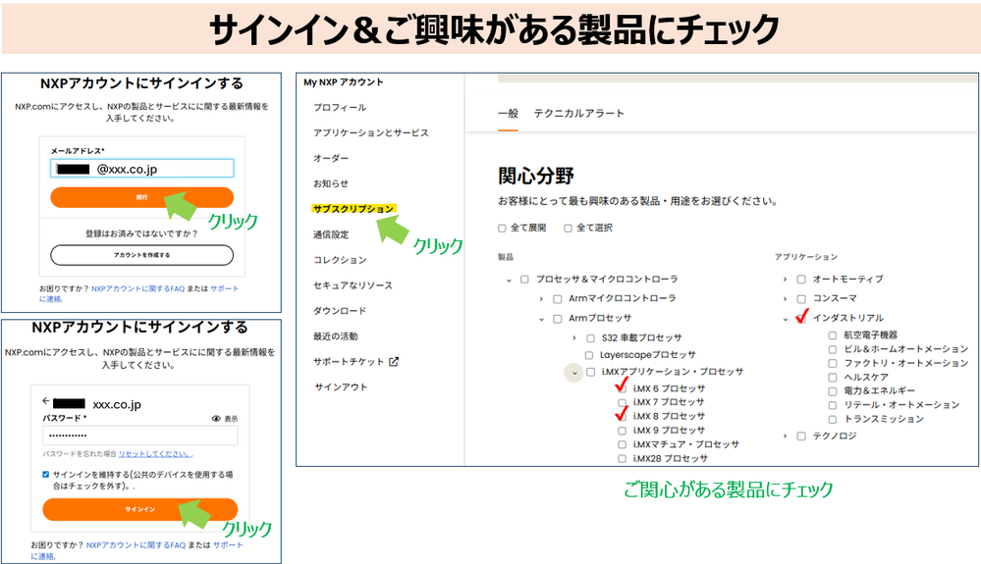This screenshot has height=564, width=981.
Task: Collapse the Armプロセッサ node
Action: coord(542,319)
